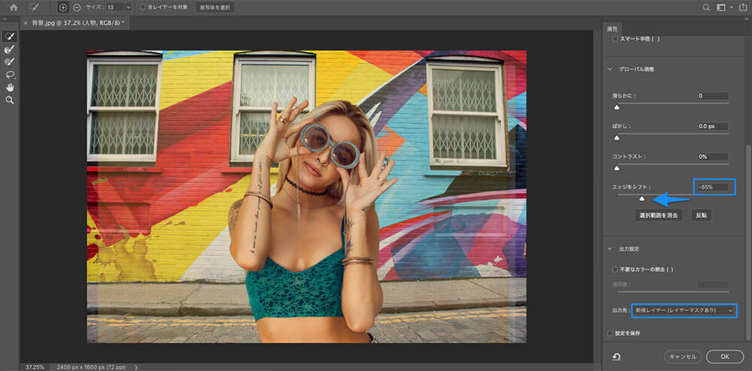Open the サイズ dropdown arrow
The width and height of the screenshot is (752, 371).
tap(128, 8)
